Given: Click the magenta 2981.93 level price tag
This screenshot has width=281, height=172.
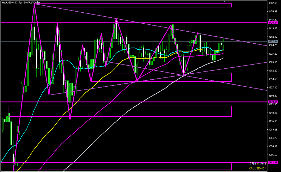Looking at the screenshot, I should pyautogui.click(x=273, y=162).
